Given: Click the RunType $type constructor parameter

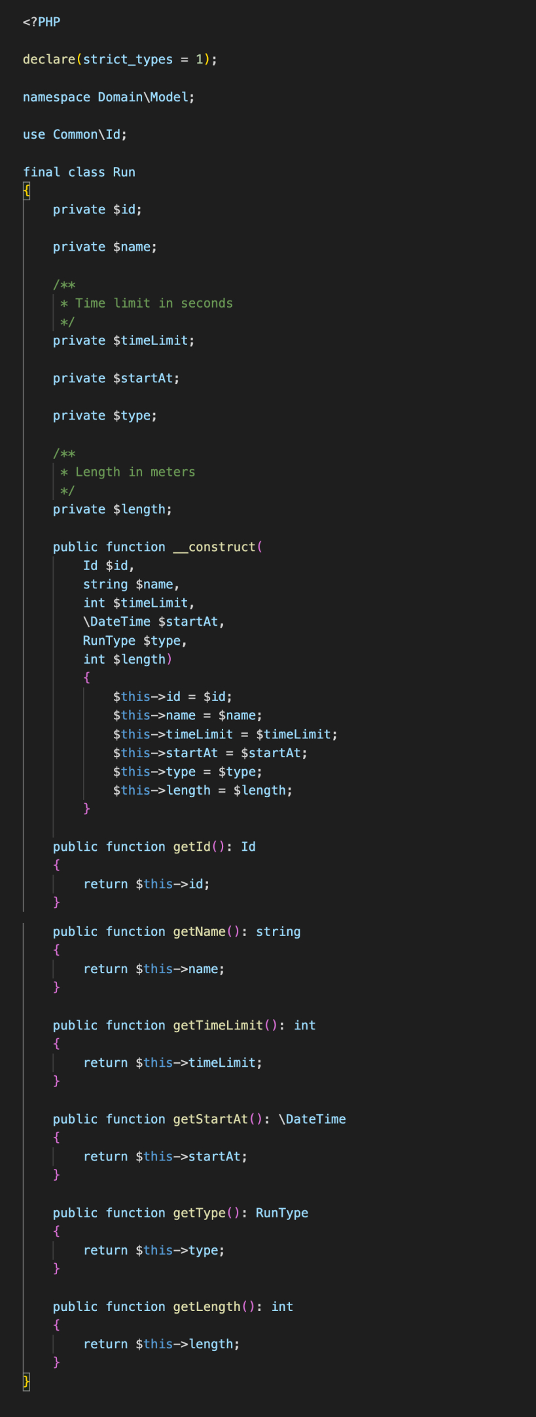Looking at the screenshot, I should click(x=134, y=641).
